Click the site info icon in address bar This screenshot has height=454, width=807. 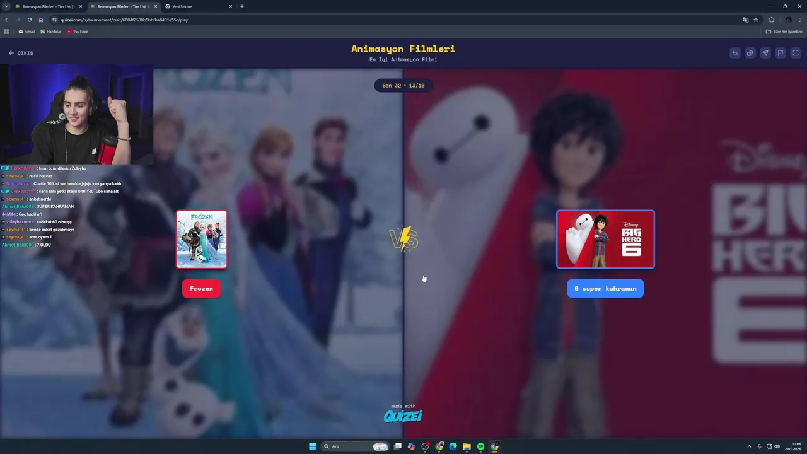(55, 20)
